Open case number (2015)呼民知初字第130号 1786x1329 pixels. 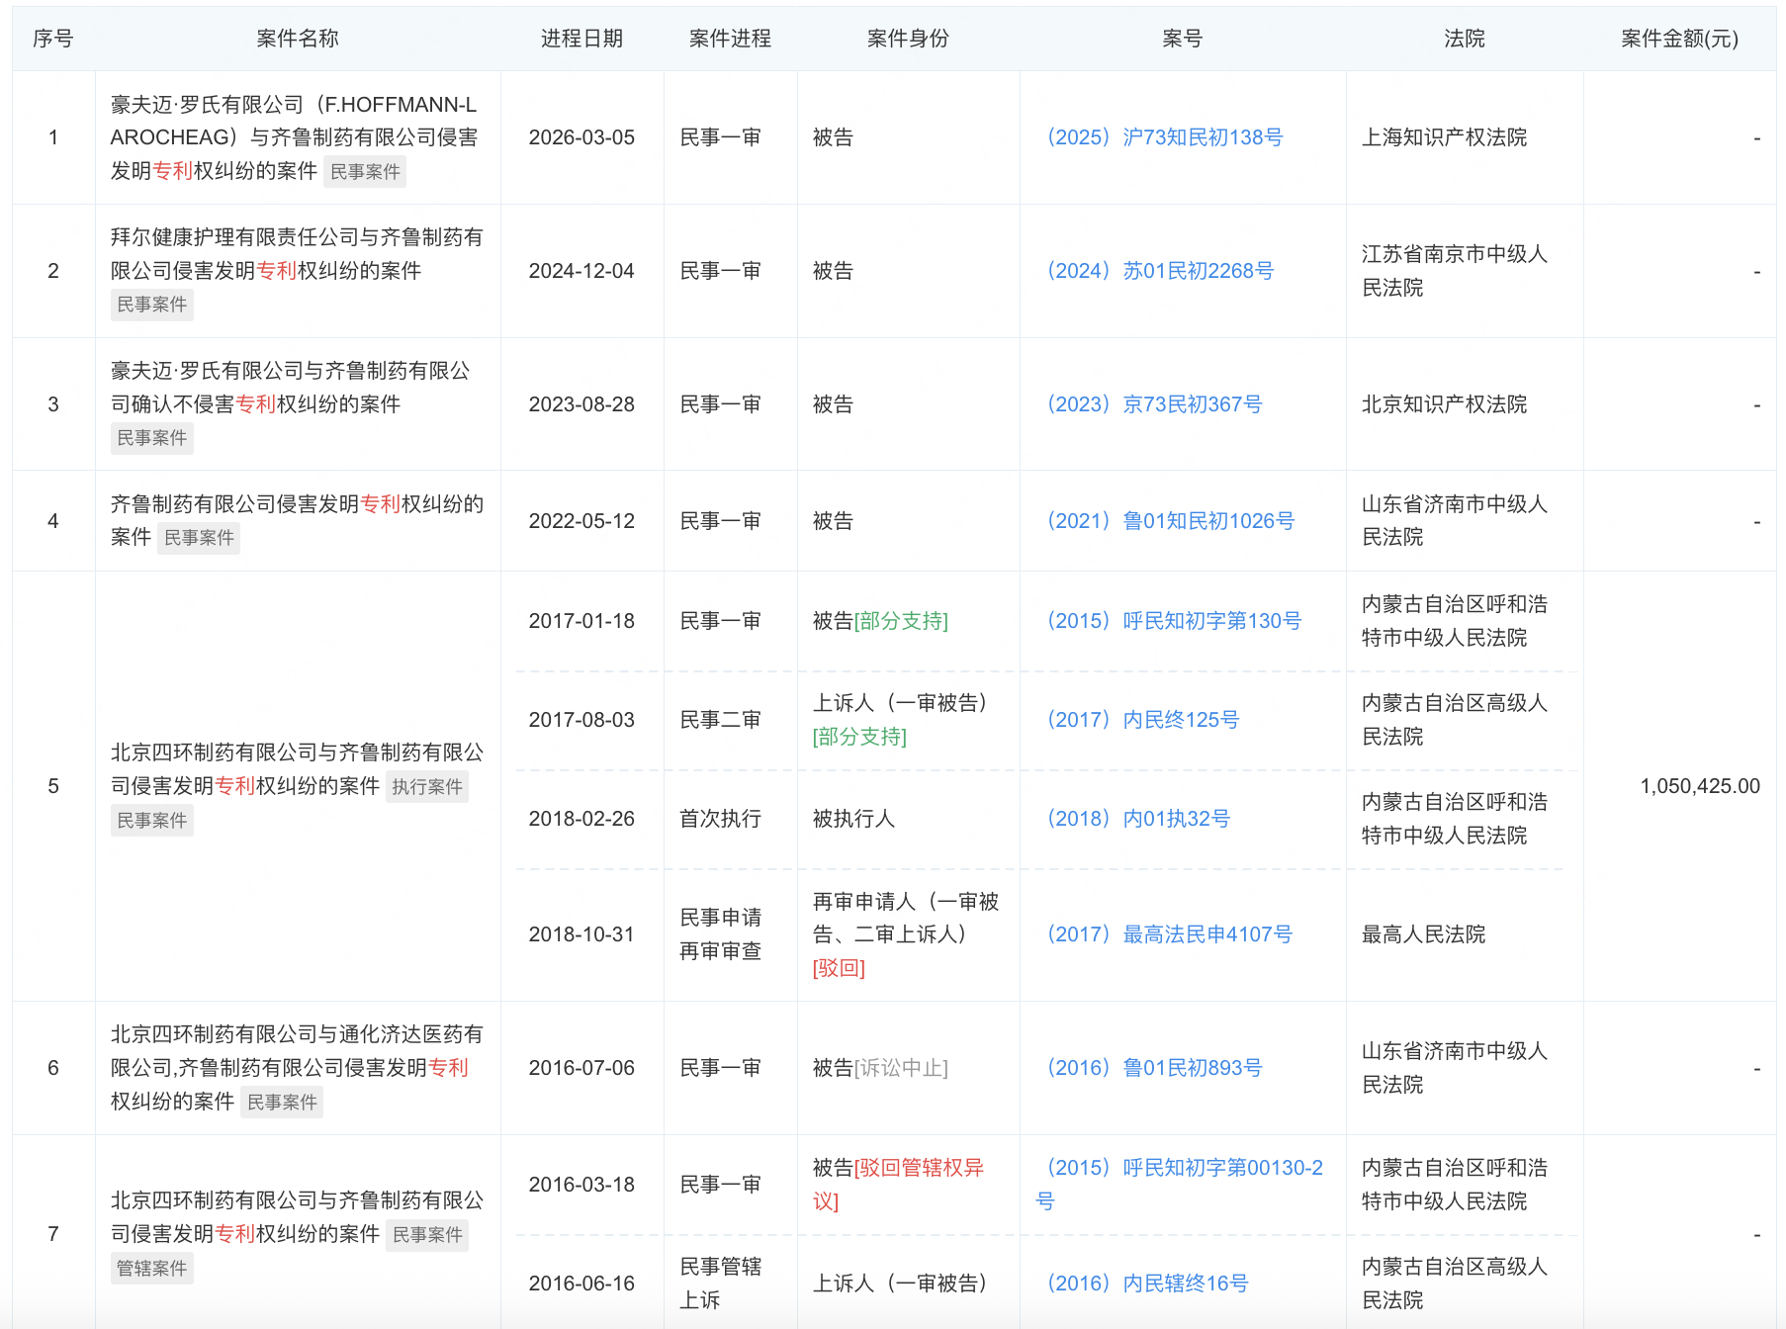click(1173, 621)
